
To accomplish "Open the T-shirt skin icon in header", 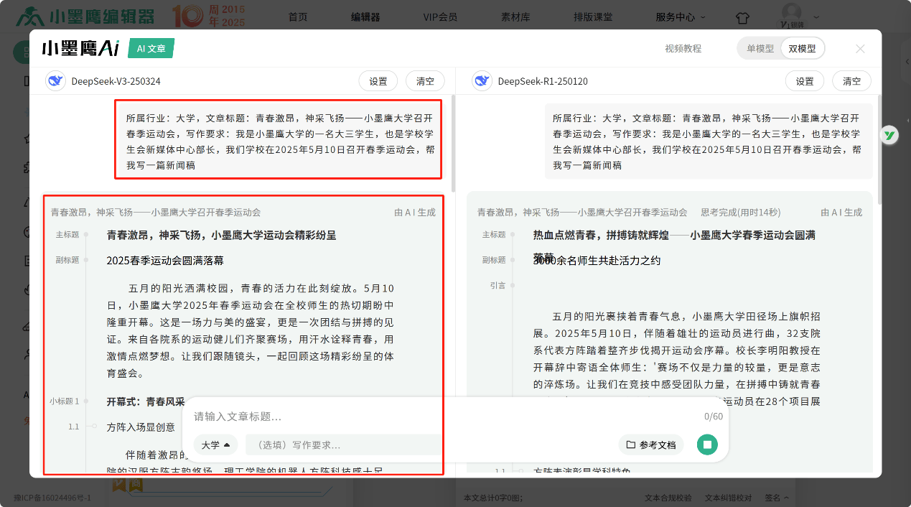I will [742, 17].
